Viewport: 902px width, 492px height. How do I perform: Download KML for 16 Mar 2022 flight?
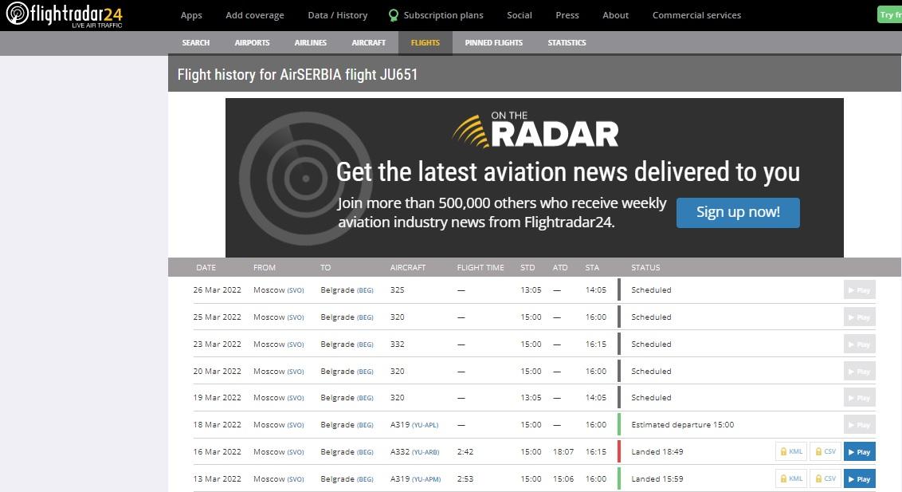(x=791, y=452)
